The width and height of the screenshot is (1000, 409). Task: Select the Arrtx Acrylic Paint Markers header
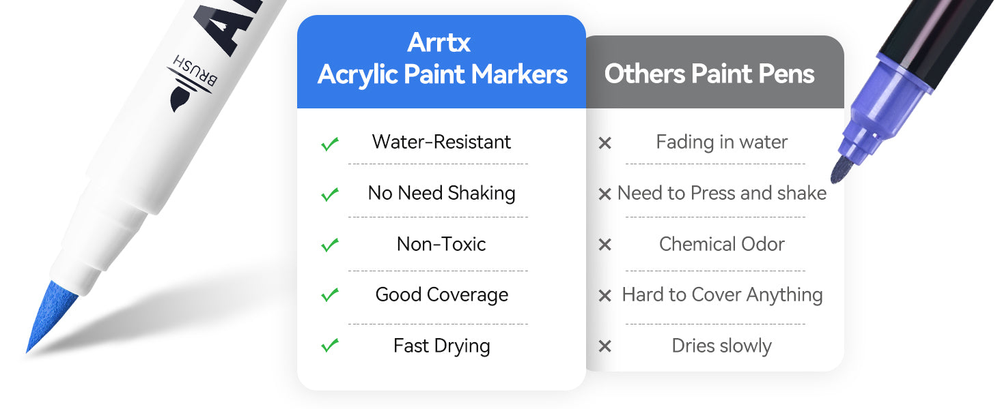pyautogui.click(x=442, y=59)
